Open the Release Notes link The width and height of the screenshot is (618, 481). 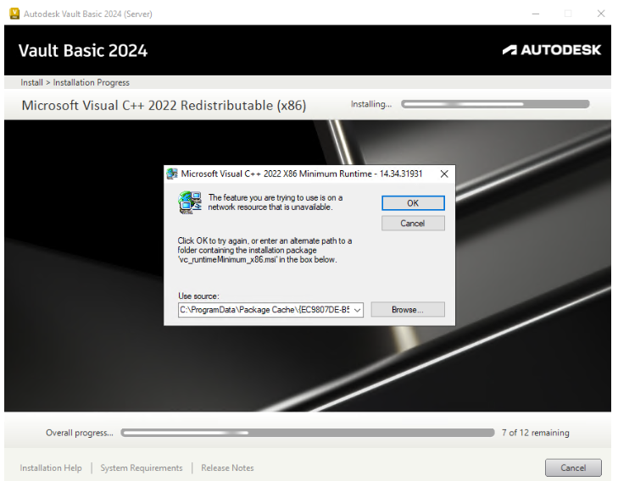pos(227,468)
